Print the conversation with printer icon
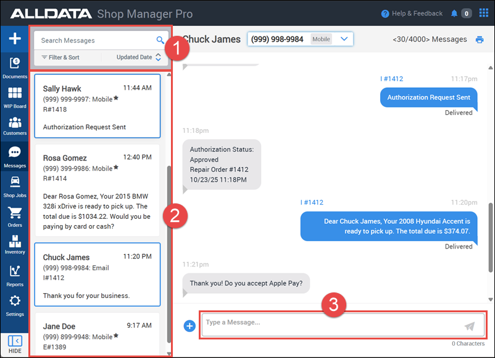The width and height of the screenshot is (495, 358). click(x=480, y=40)
